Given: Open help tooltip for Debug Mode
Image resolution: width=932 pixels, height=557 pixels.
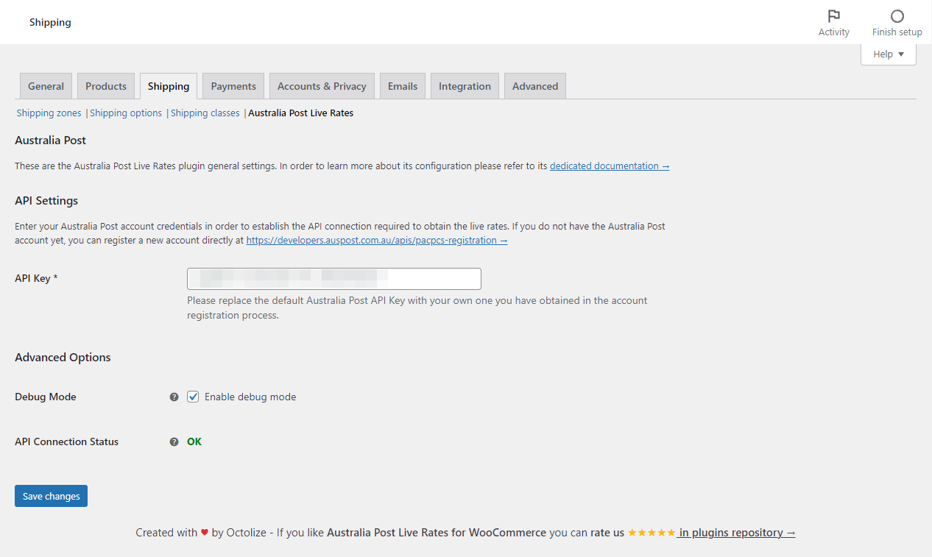Looking at the screenshot, I should pos(174,397).
